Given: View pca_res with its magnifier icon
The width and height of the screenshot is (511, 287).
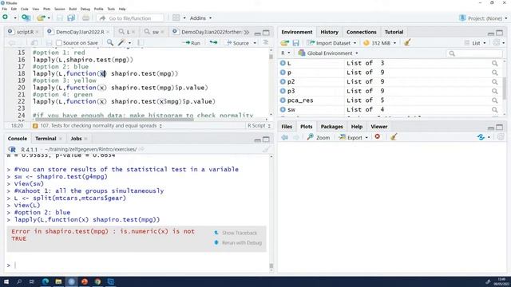Looking at the screenshot, I should 495,100.
